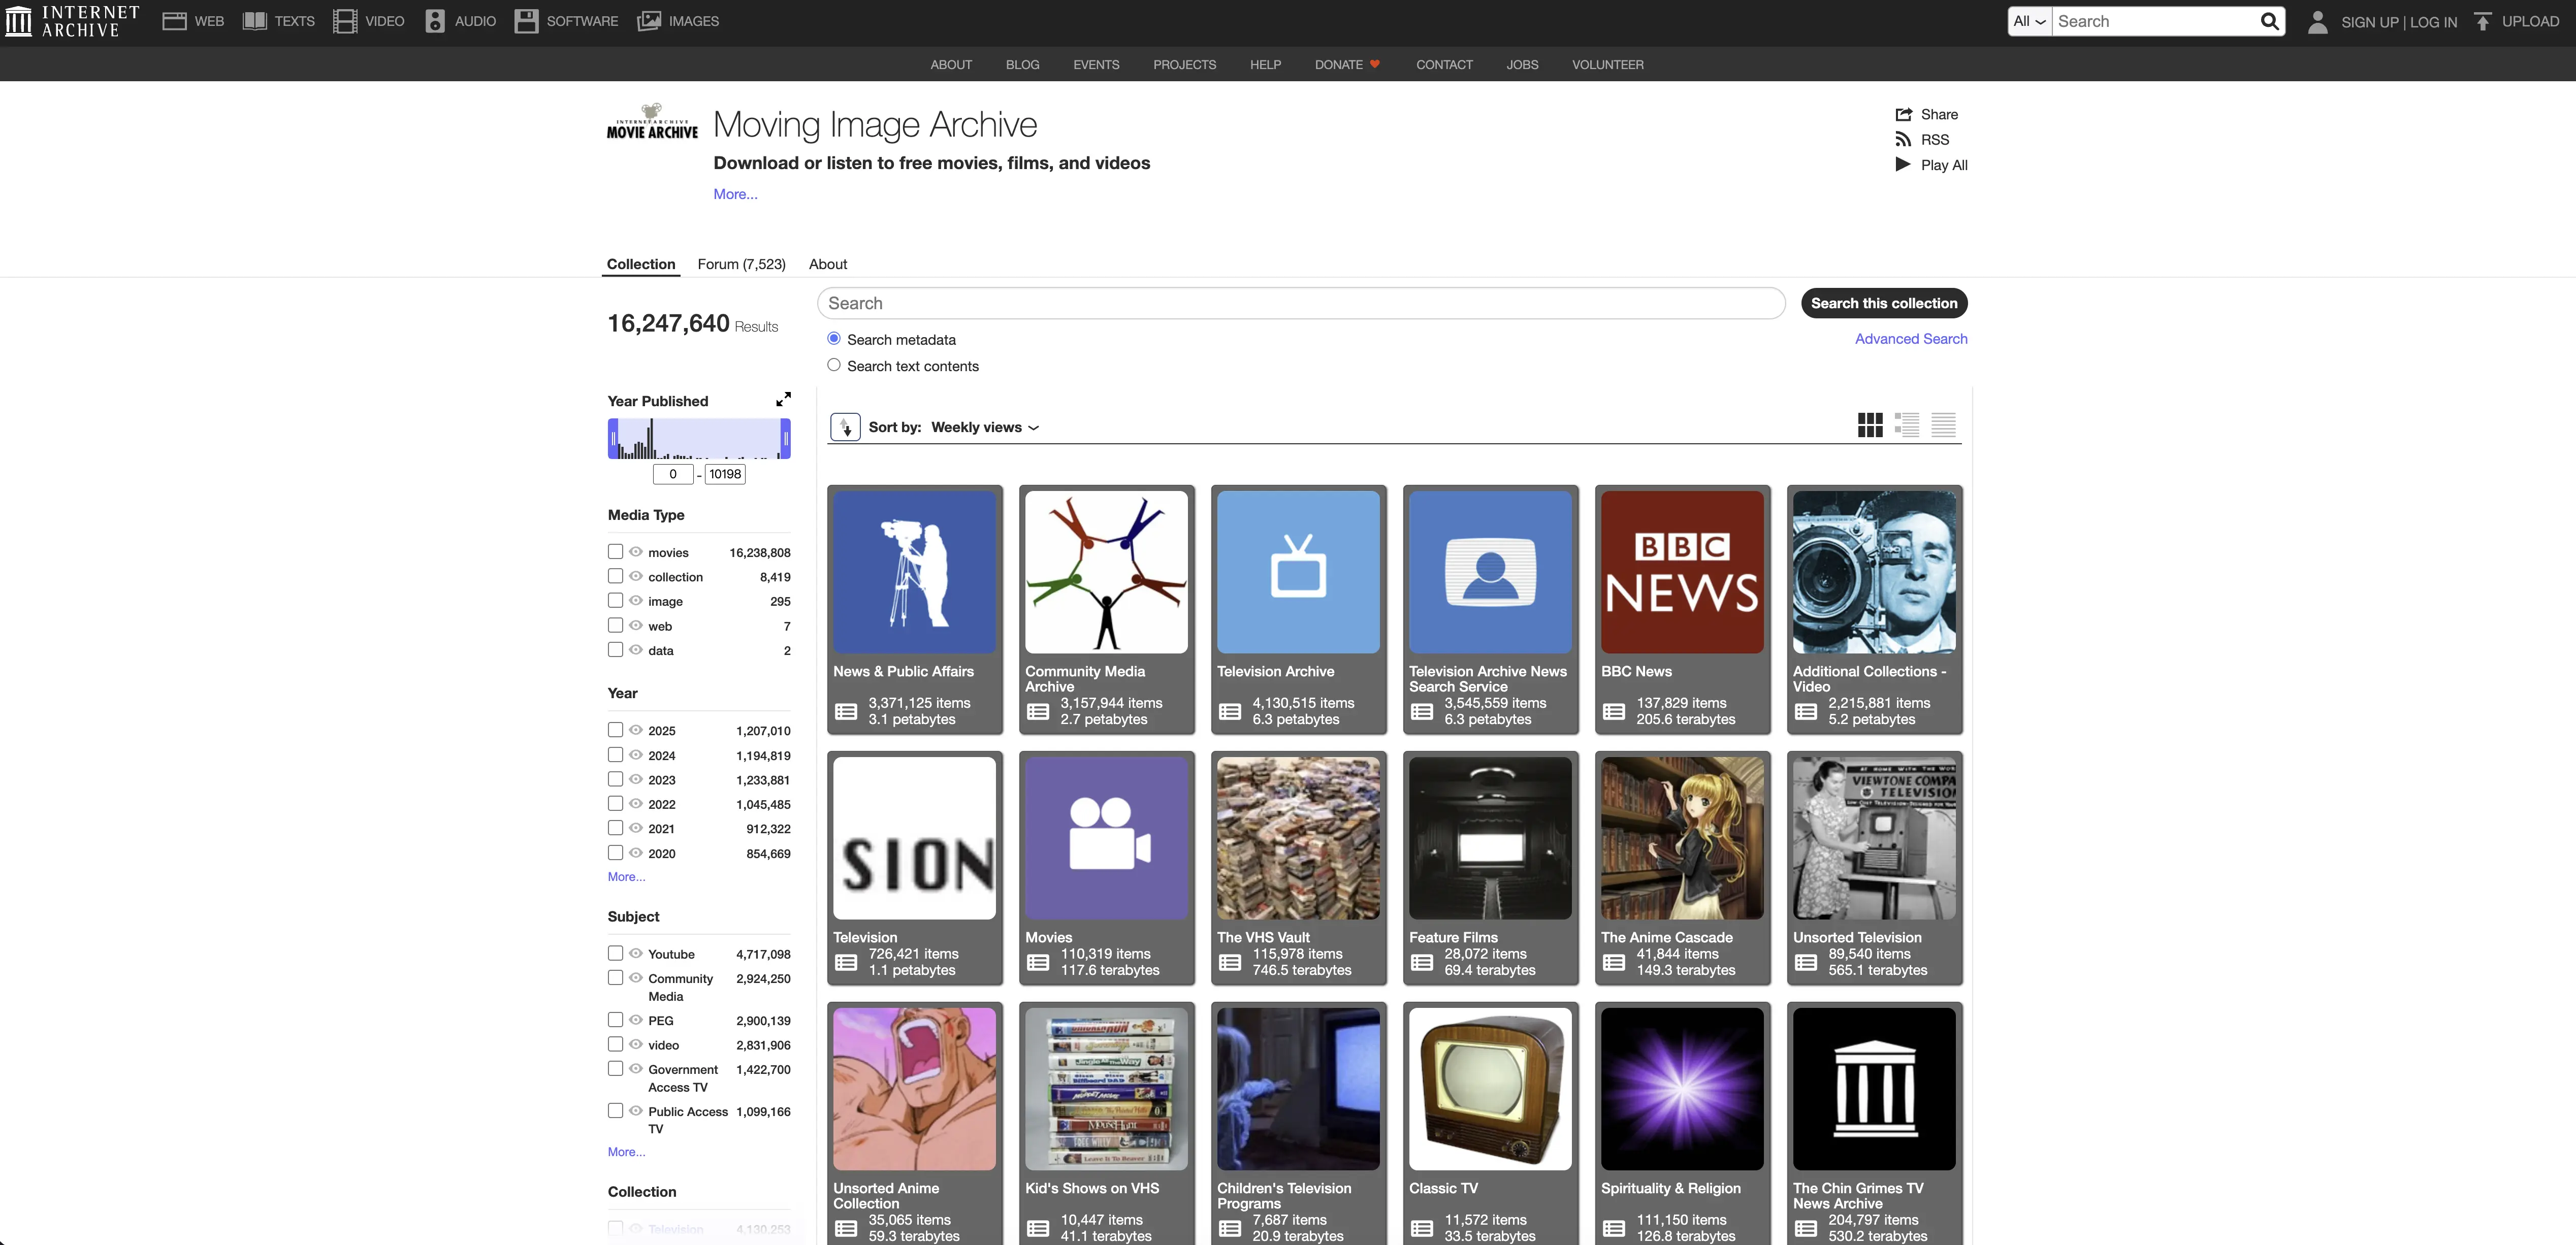Click the user avatar icon
Image resolution: width=2576 pixels, height=1245 pixels.
pyautogui.click(x=2317, y=22)
